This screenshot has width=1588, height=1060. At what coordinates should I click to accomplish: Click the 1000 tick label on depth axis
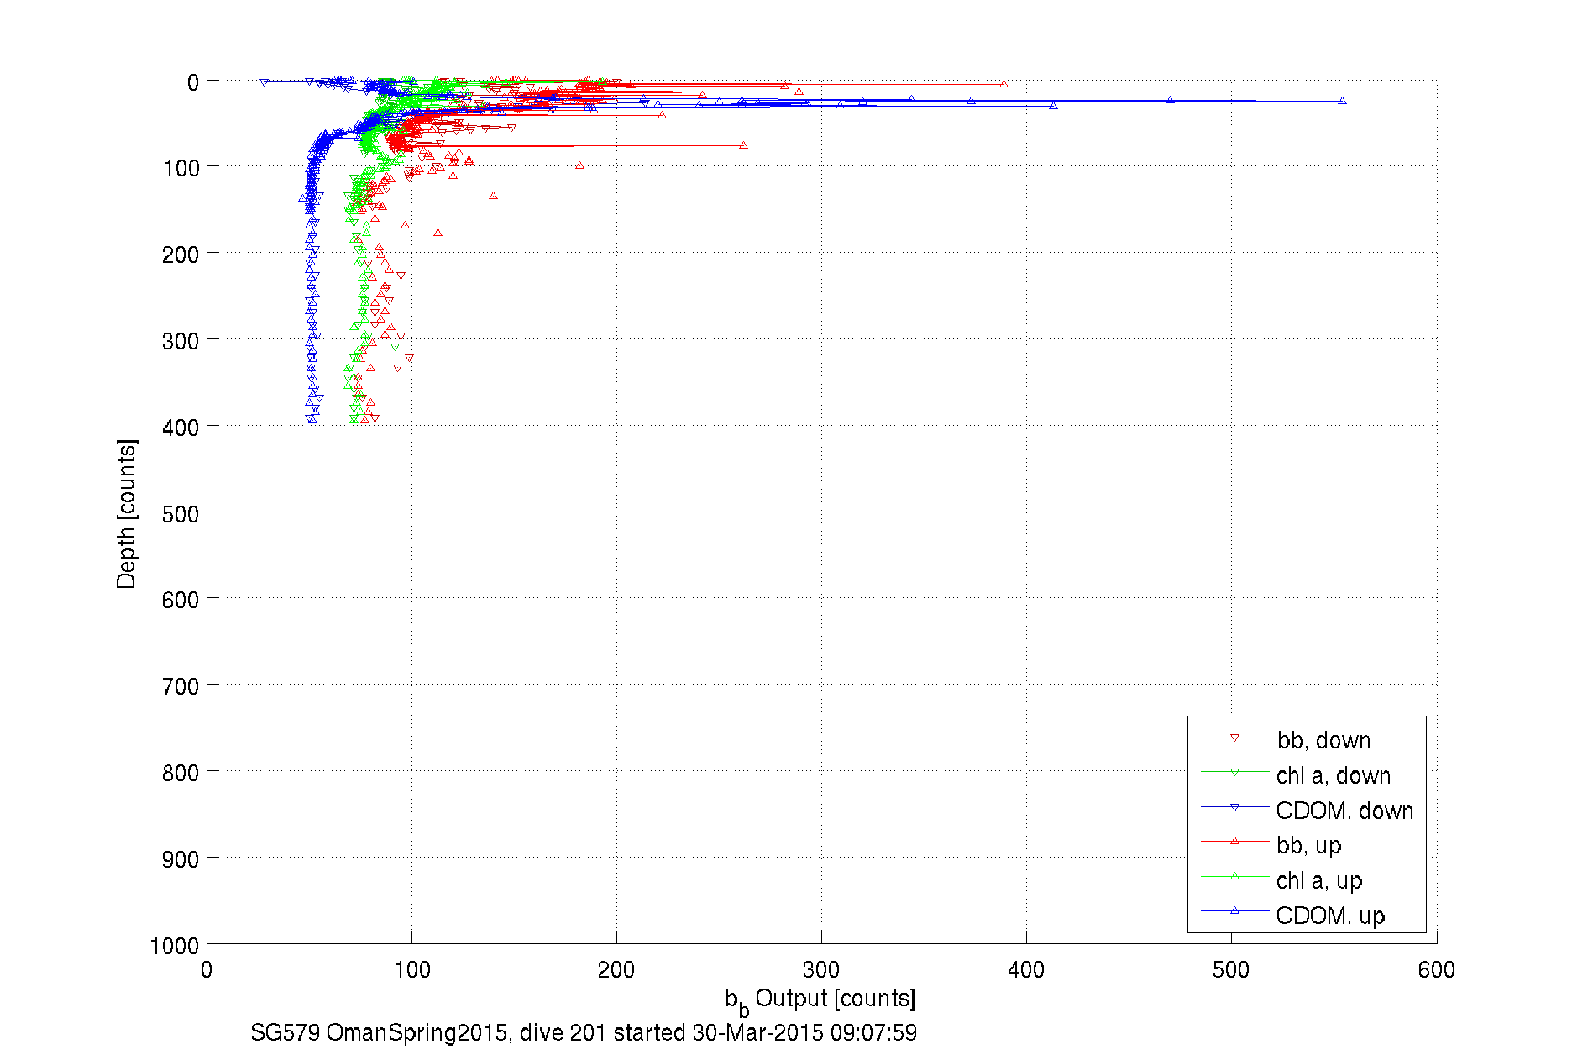point(175,947)
